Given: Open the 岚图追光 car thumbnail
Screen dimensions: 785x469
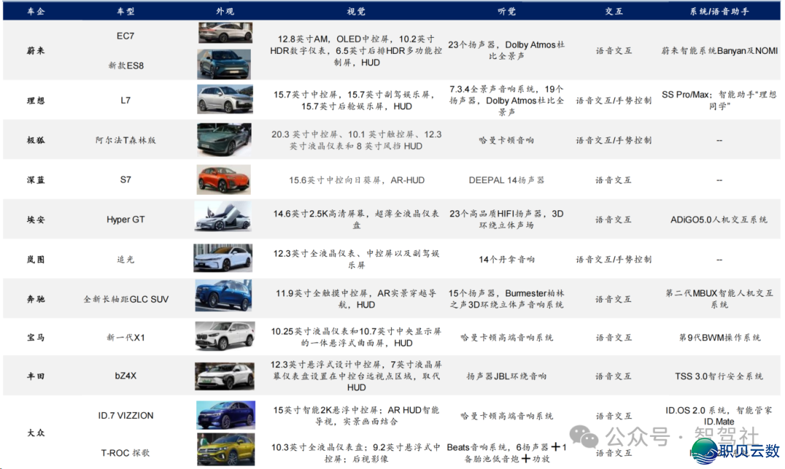Looking at the screenshot, I should [x=223, y=258].
